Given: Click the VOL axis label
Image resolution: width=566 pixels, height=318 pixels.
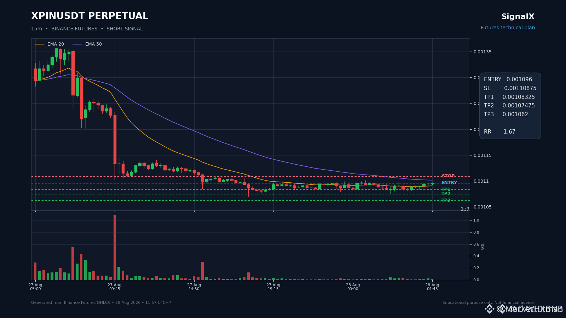Looking at the screenshot, I should pyautogui.click(x=483, y=246).
